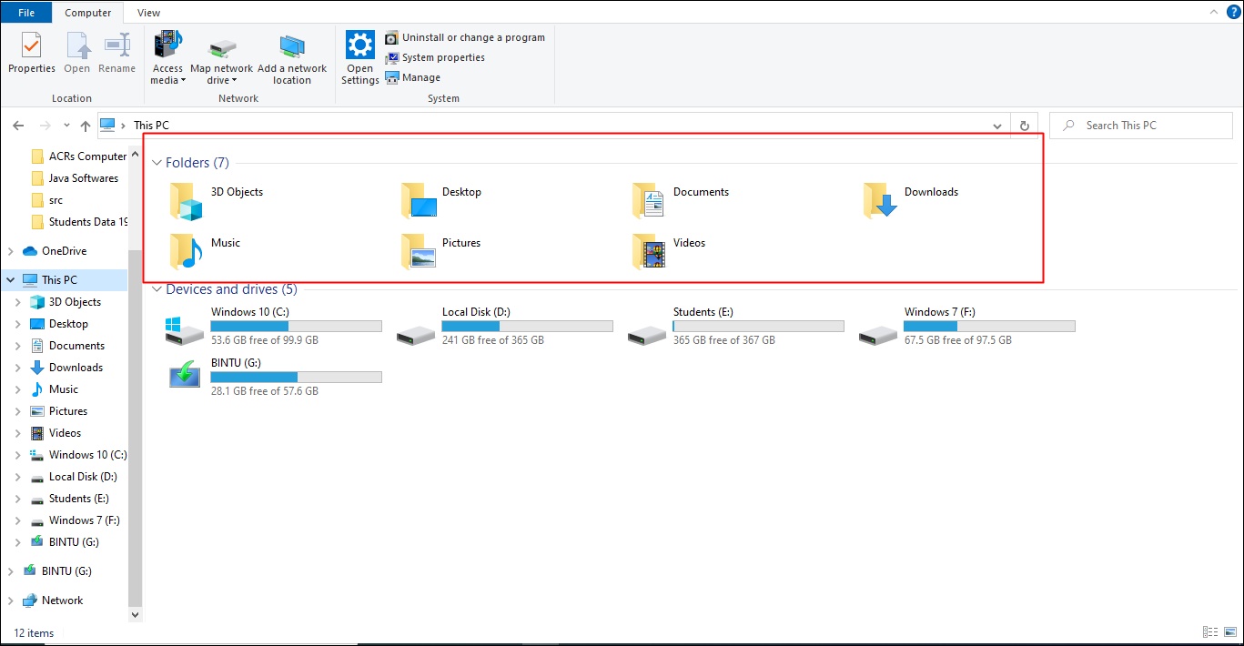The width and height of the screenshot is (1244, 646).
Task: Click the System properties icon
Action: [392, 57]
